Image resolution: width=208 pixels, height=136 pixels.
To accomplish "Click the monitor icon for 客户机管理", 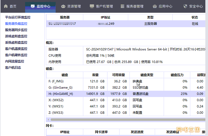I will click(92, 6).
